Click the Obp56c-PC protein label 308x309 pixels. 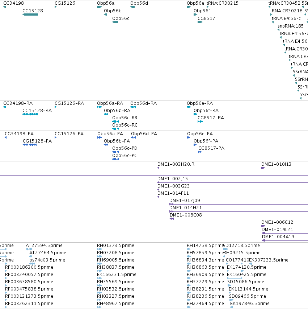pyautogui.click(x=125, y=156)
